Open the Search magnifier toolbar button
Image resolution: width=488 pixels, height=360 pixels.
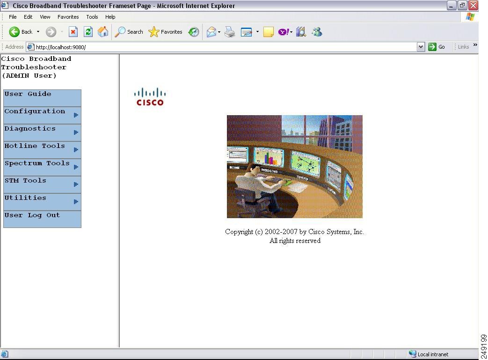[x=129, y=32]
